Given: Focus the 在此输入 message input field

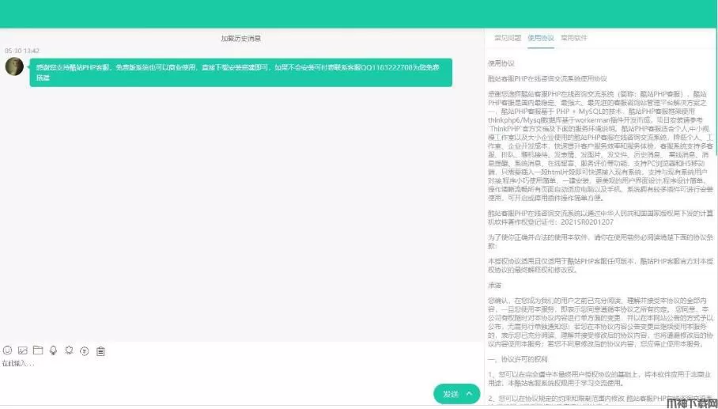Looking at the screenshot, I should 241,370.
